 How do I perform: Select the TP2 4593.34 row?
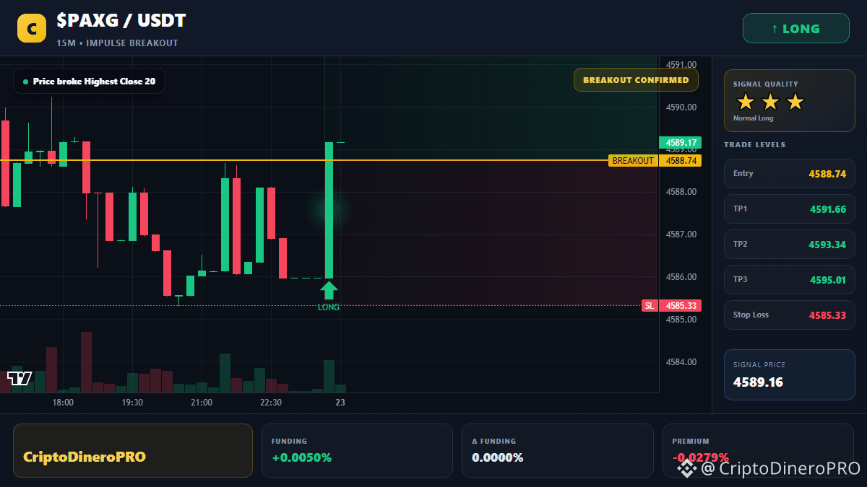789,244
